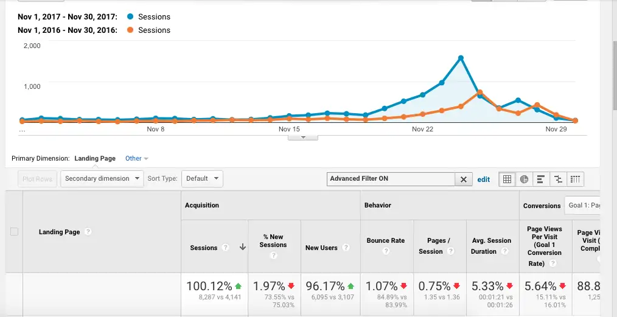Click the Behavior group header
The height and width of the screenshot is (317, 617).
[x=378, y=205]
